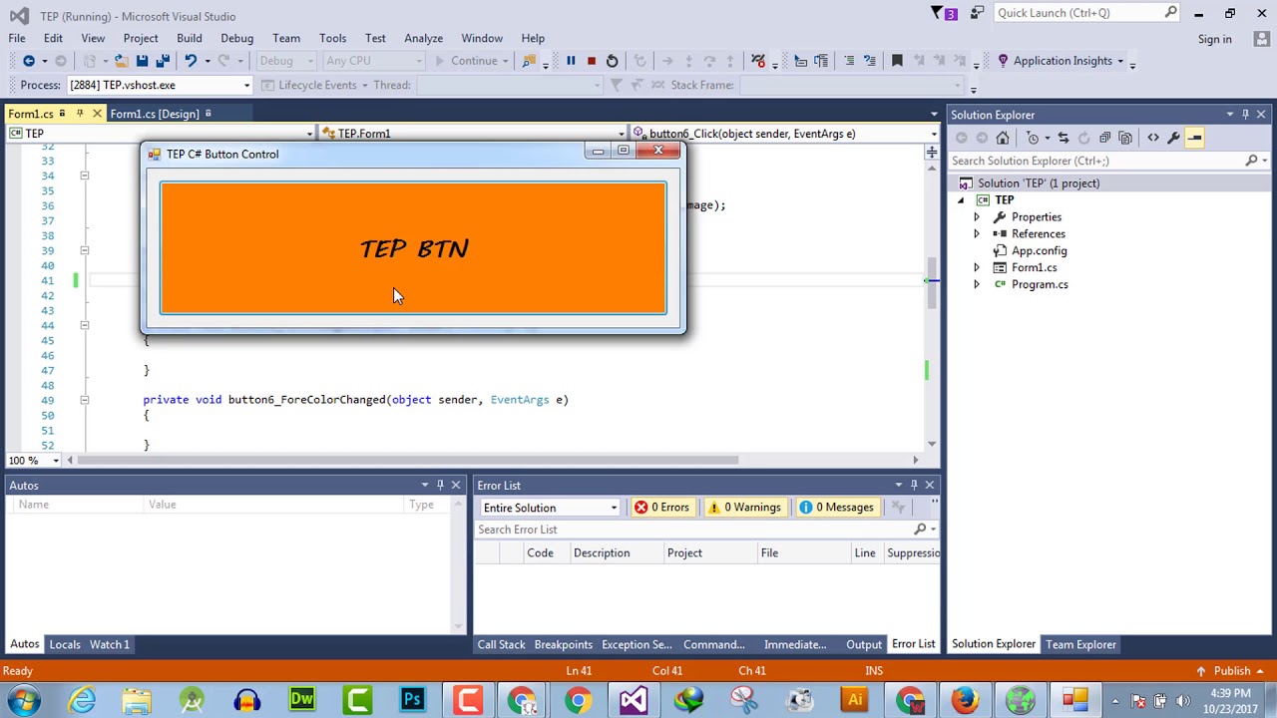This screenshot has width=1277, height=718.
Task: Expand the Form1.cs node
Action: pyautogui.click(x=977, y=268)
